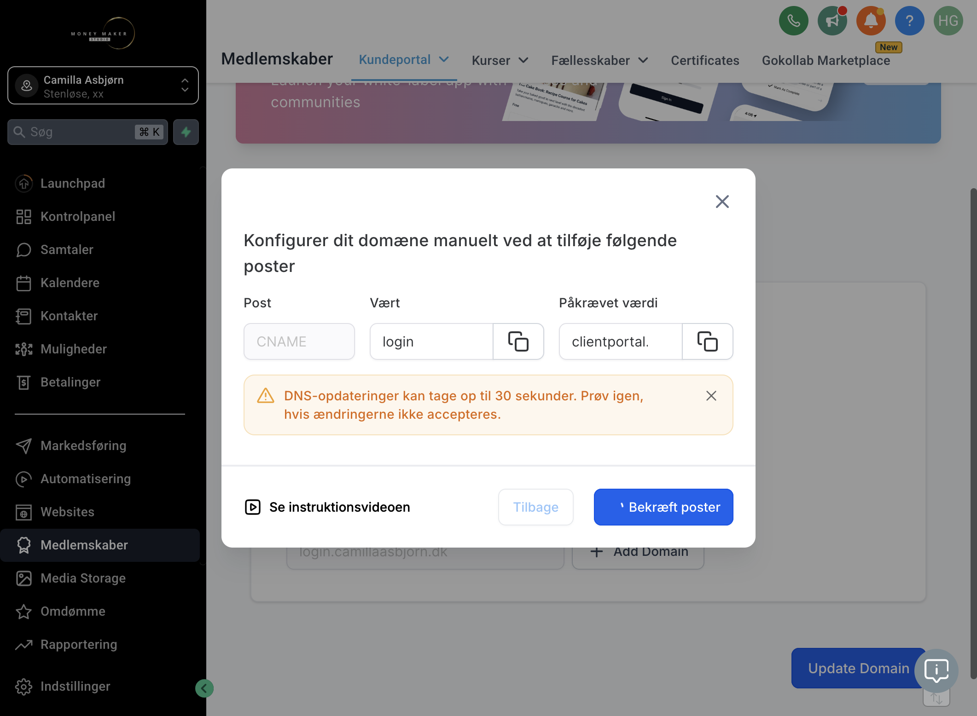Click the Tilbage button
The image size is (977, 716).
[x=535, y=507]
